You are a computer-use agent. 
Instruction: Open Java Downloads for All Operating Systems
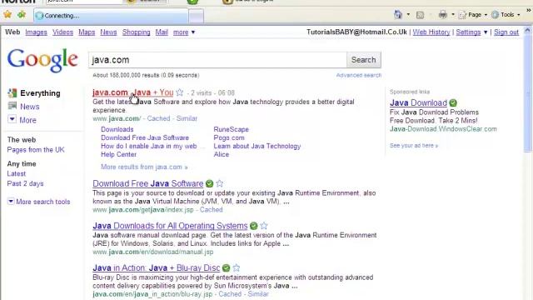pyautogui.click(x=170, y=226)
